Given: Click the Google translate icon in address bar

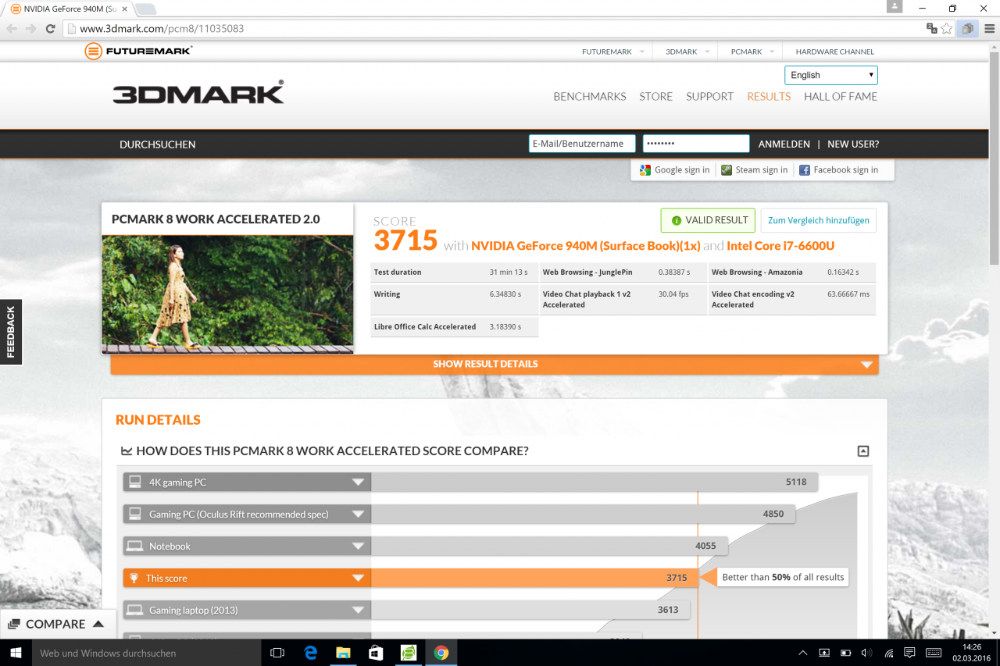Looking at the screenshot, I should [x=931, y=29].
